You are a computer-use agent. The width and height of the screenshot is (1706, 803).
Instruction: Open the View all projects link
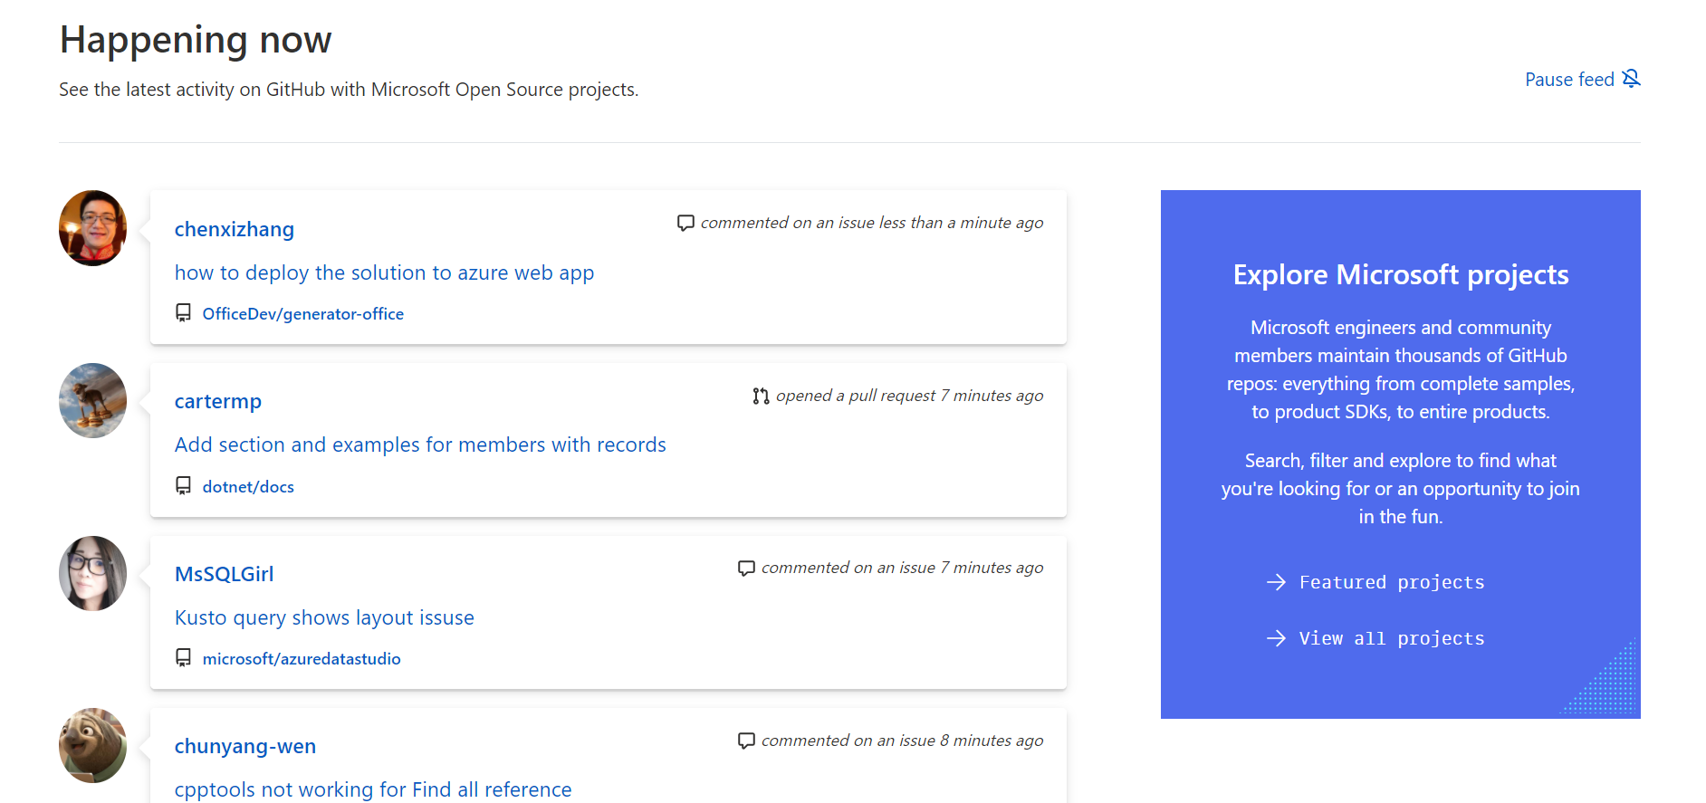(x=1391, y=638)
